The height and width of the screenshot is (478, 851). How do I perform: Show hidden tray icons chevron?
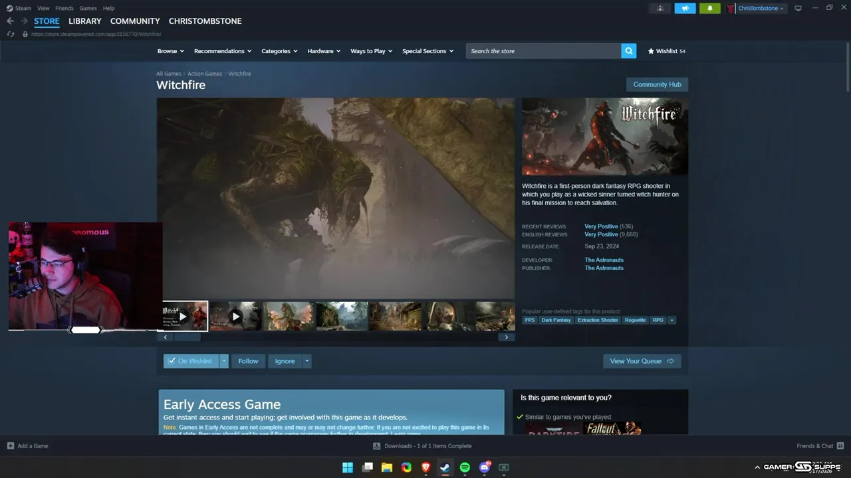(757, 467)
